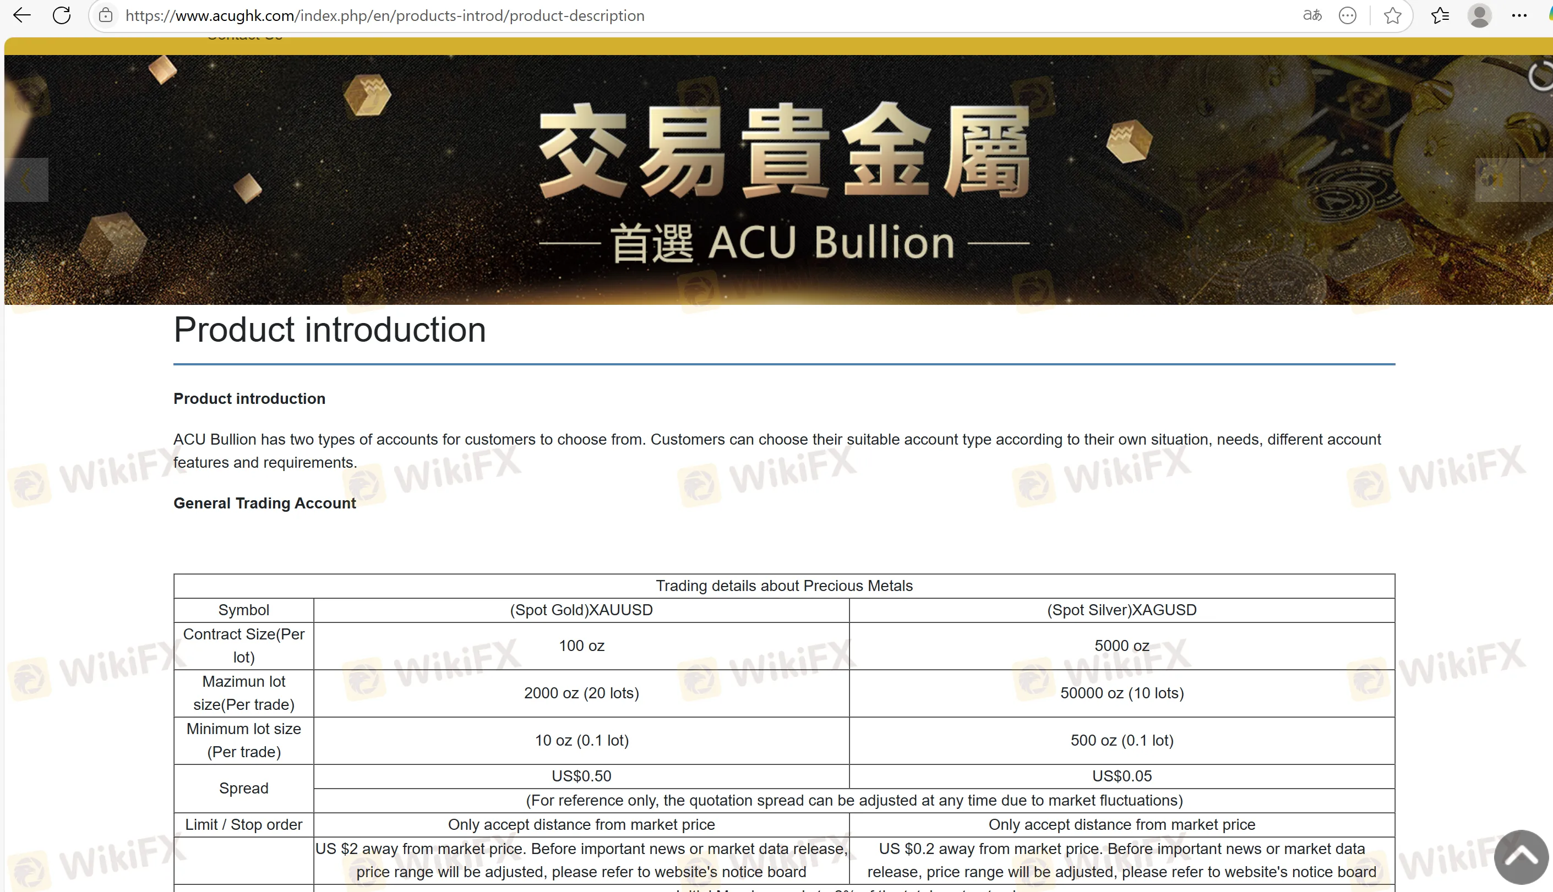The width and height of the screenshot is (1553, 892).
Task: Open the translate page icon
Action: pos(1311,15)
